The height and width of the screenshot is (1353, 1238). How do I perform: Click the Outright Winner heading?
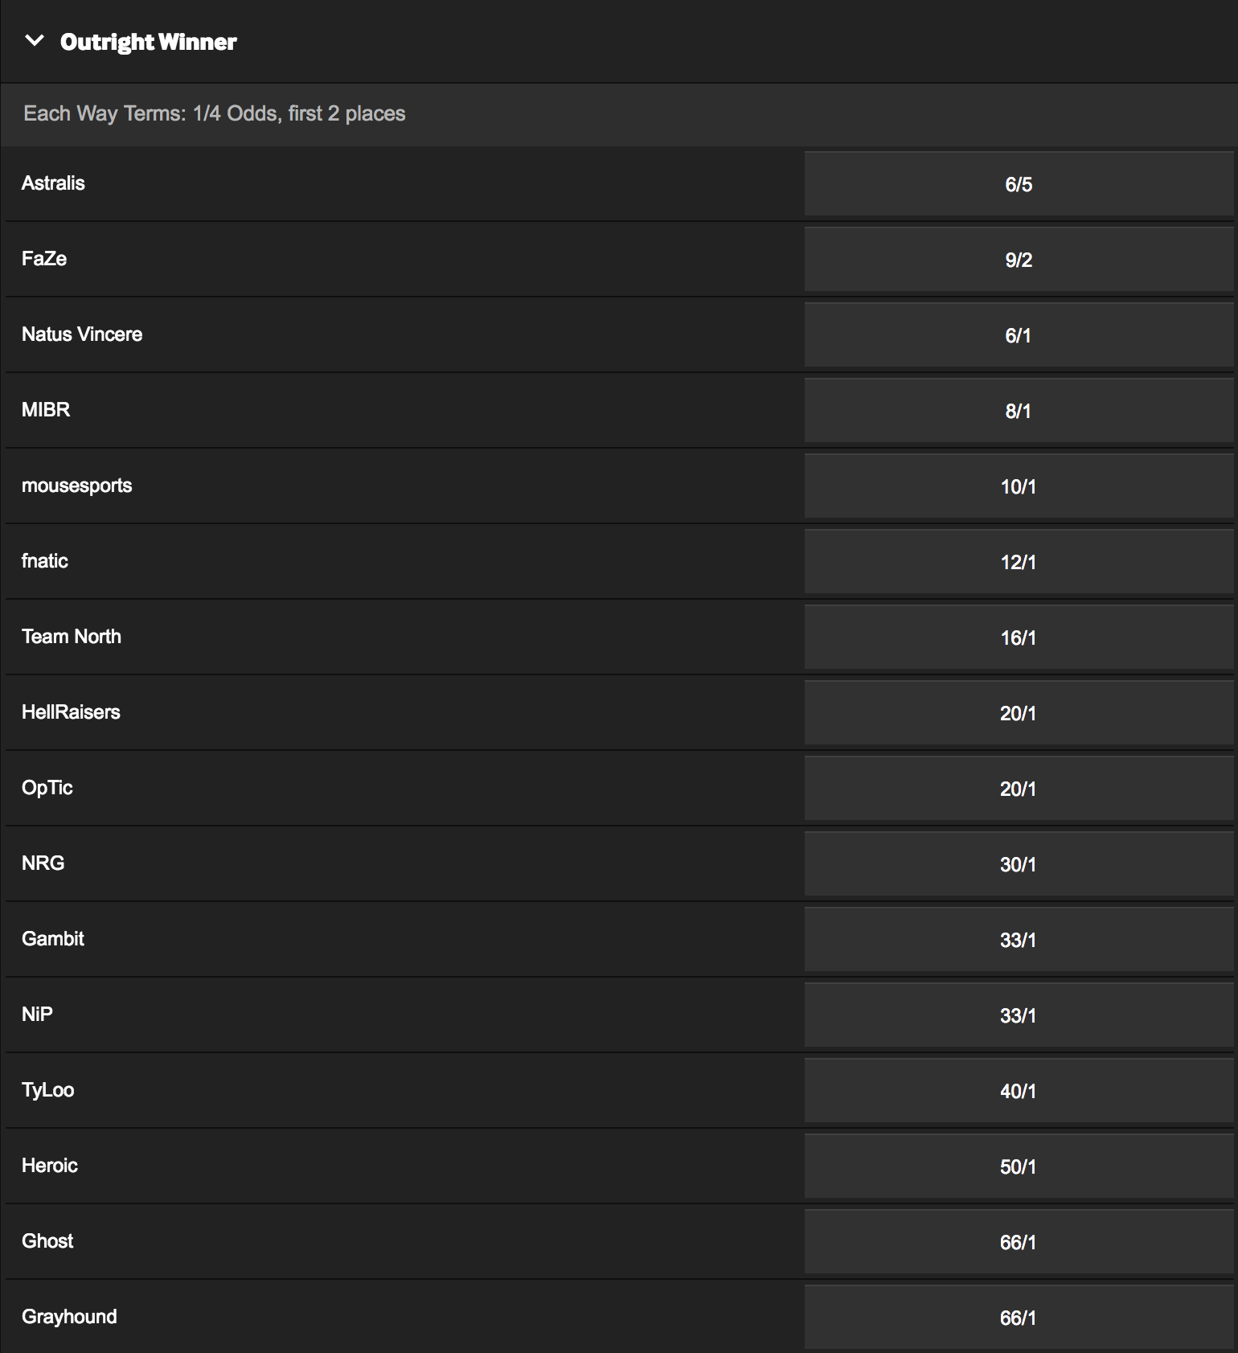pos(149,42)
